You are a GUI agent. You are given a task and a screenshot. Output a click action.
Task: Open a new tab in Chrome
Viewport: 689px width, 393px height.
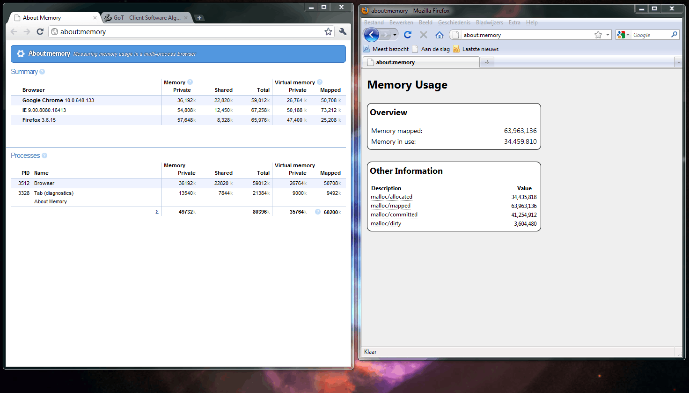click(x=199, y=18)
